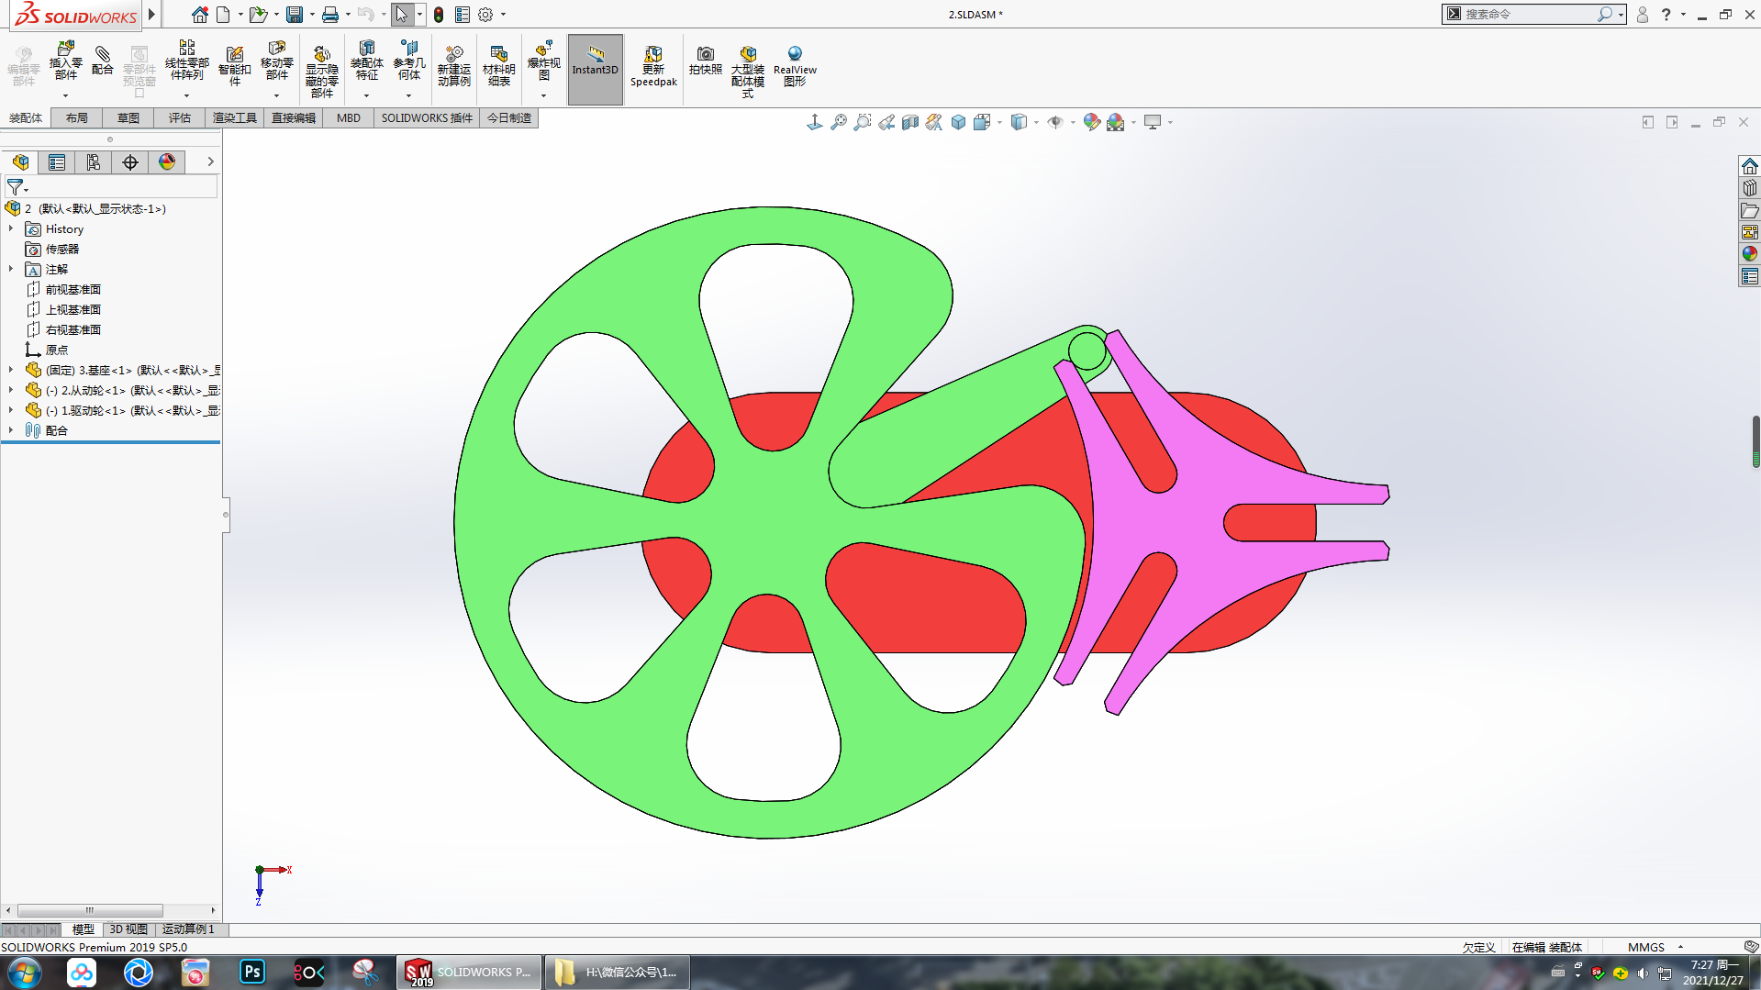The height and width of the screenshot is (990, 1761).
Task: Click Smart Fasteners icon
Action: tap(234, 66)
